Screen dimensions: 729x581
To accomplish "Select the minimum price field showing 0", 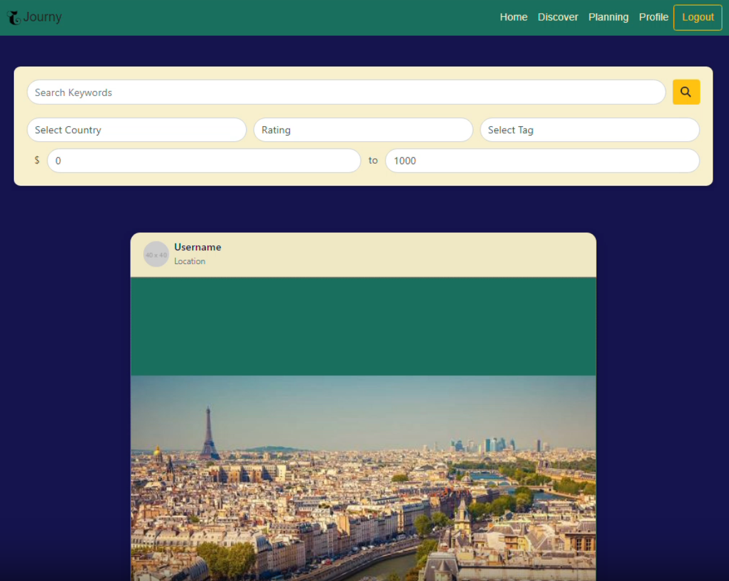I will coord(204,161).
